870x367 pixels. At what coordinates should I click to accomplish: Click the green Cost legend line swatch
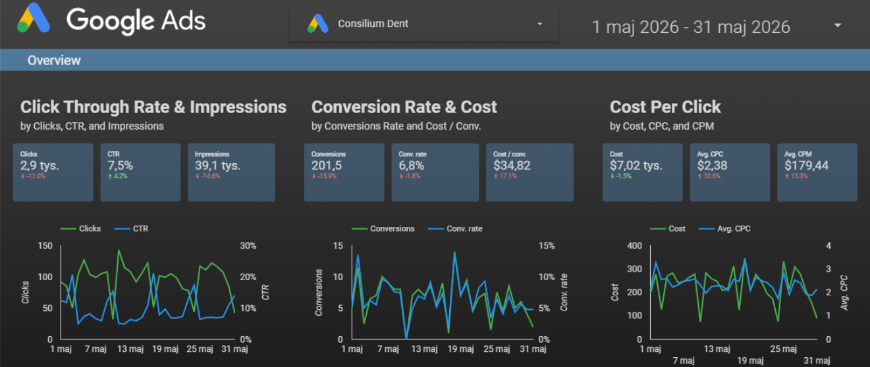pyautogui.click(x=658, y=228)
